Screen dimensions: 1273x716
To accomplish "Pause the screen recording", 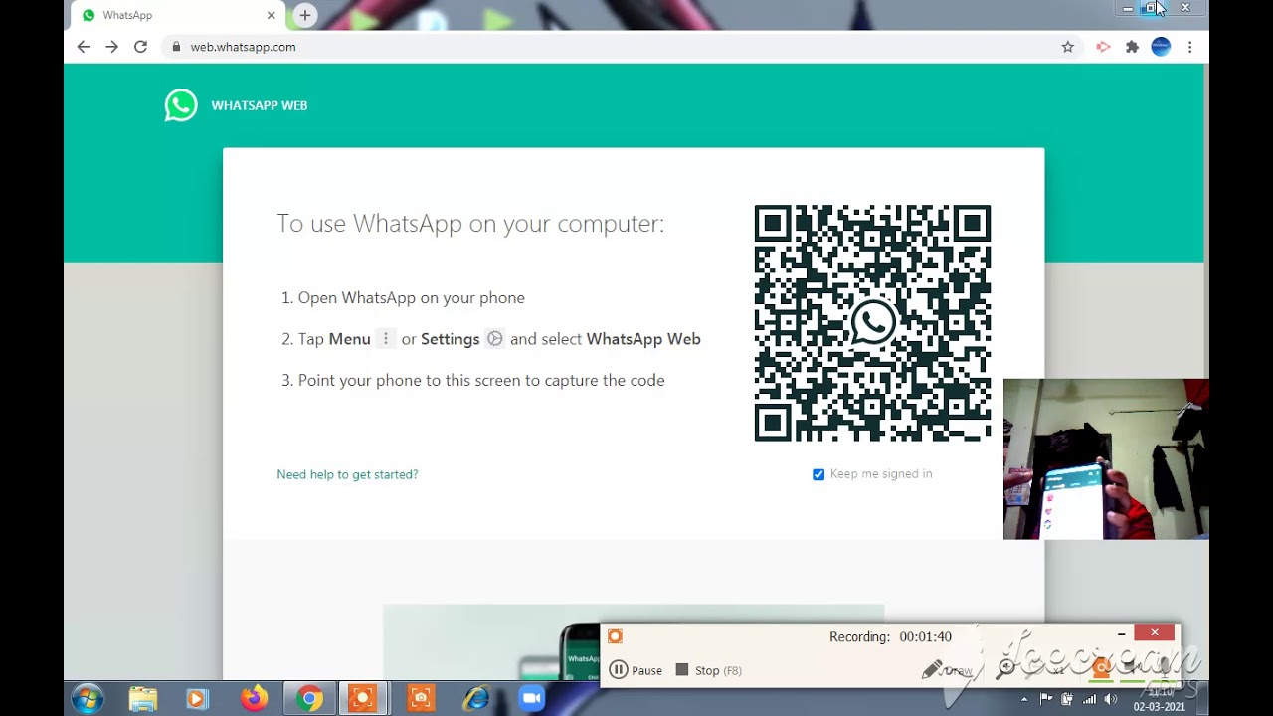I will coord(635,670).
